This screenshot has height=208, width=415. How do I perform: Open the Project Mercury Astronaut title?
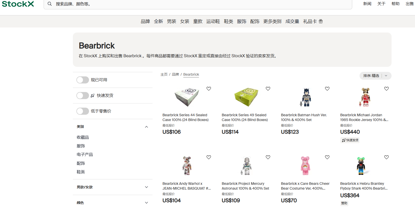point(245,186)
